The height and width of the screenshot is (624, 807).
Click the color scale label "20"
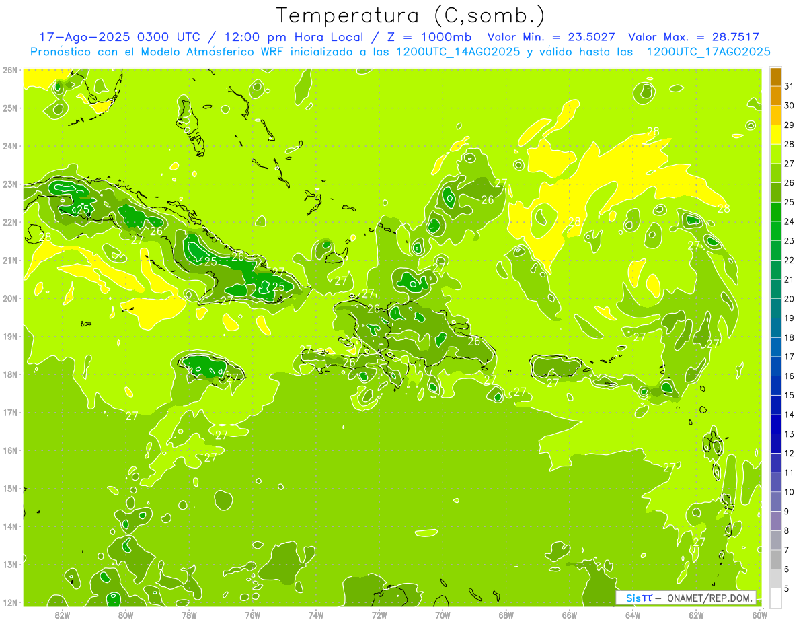(789, 299)
